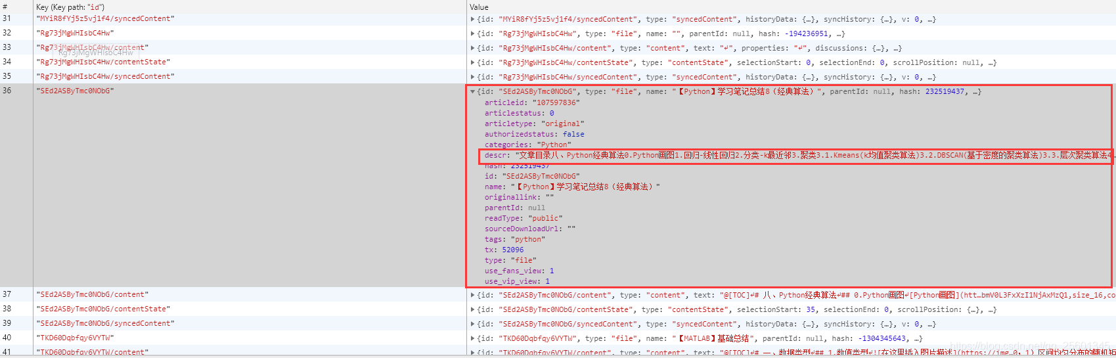Viewport: 1116px width, 358px height.
Task: Click the readType "public" property line
Action: tap(524, 218)
